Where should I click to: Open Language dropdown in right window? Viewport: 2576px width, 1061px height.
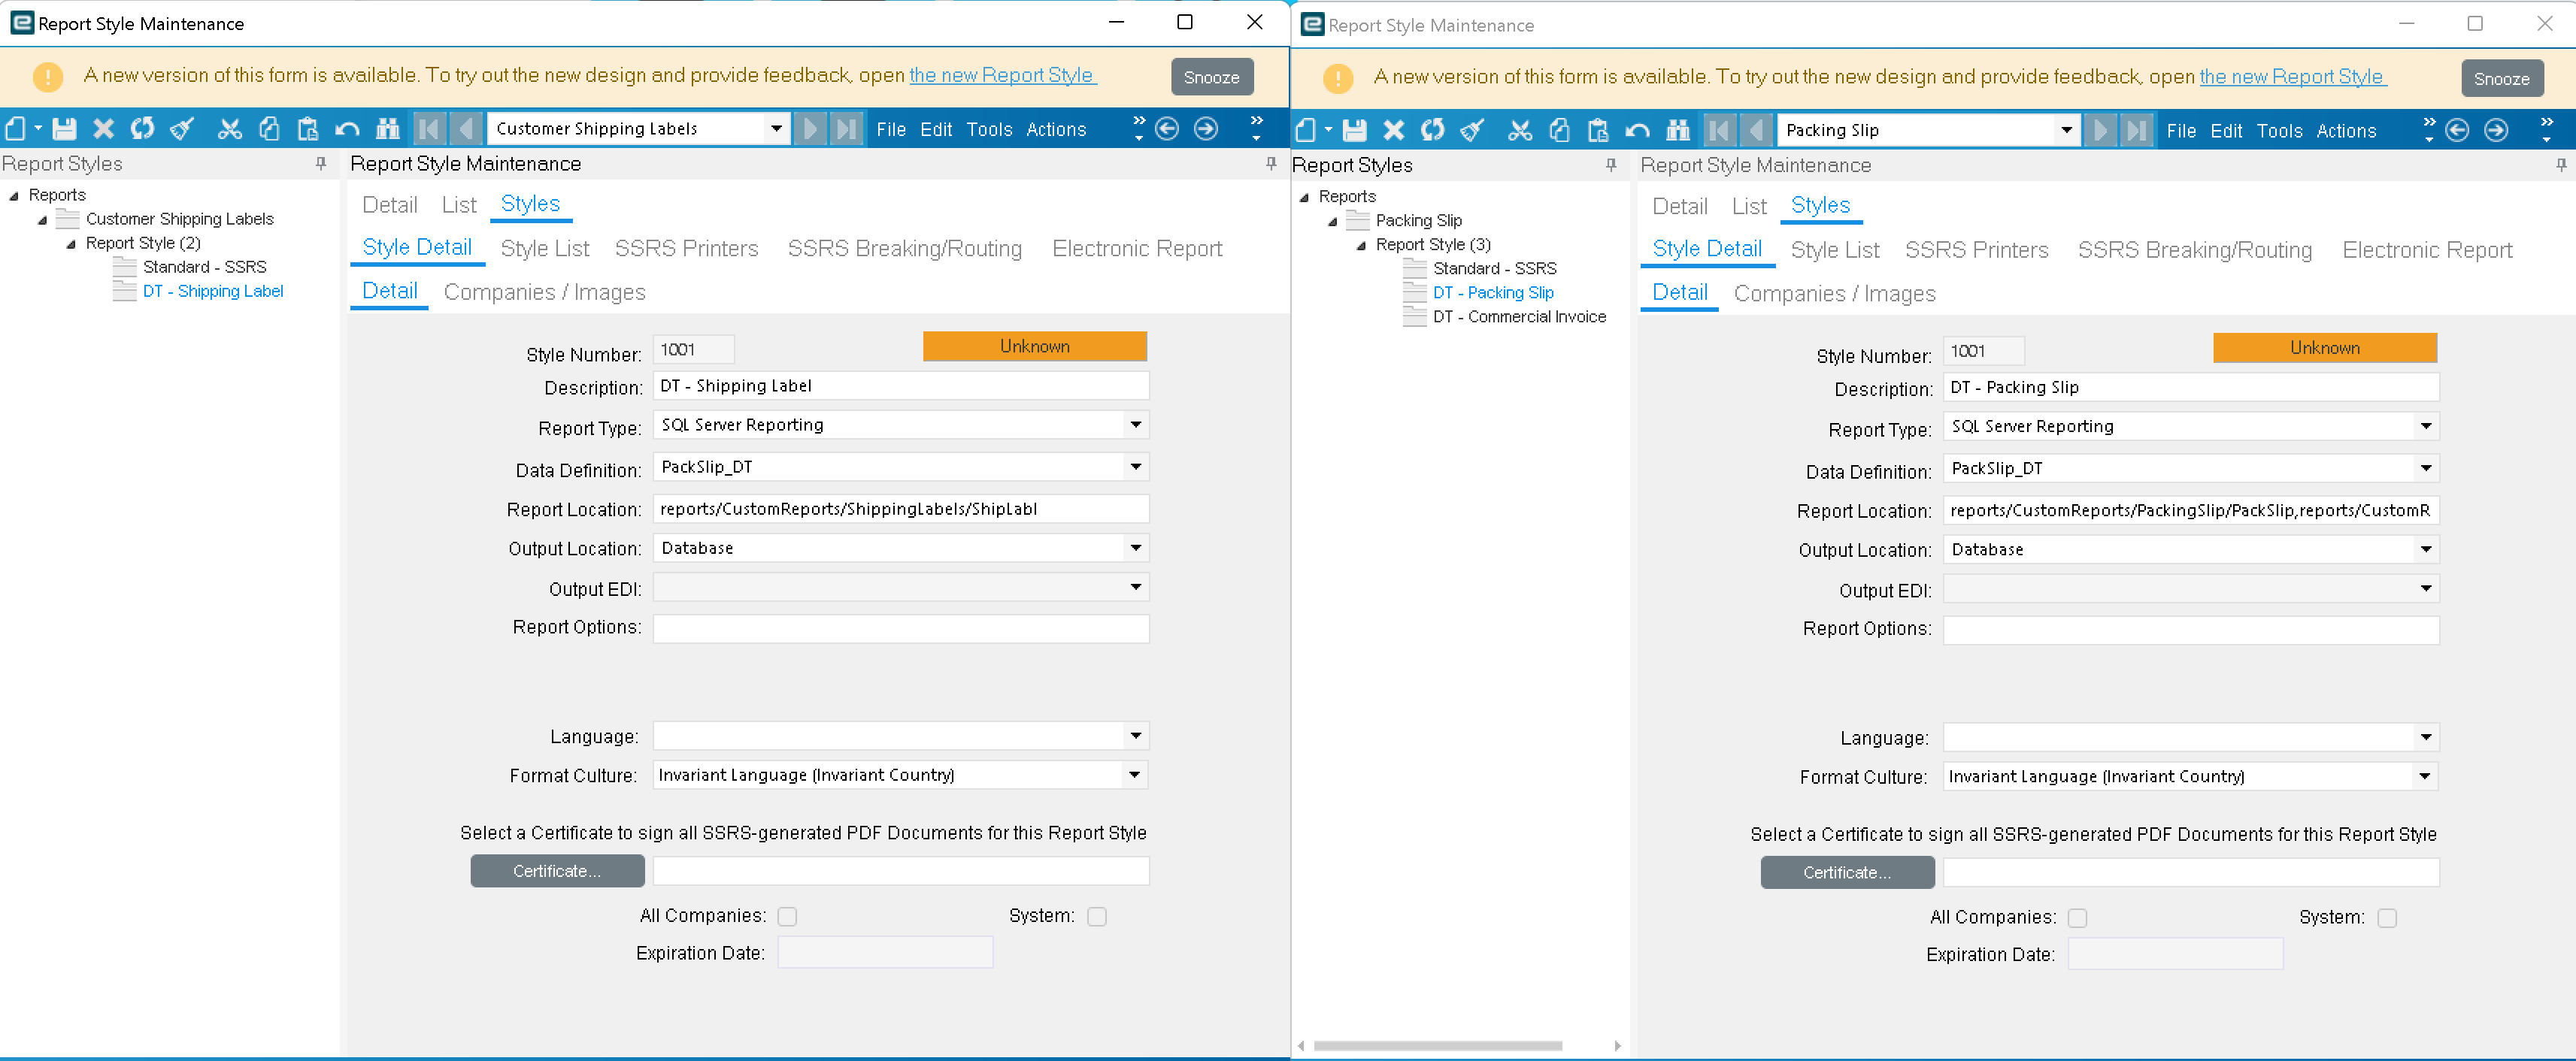(2425, 737)
